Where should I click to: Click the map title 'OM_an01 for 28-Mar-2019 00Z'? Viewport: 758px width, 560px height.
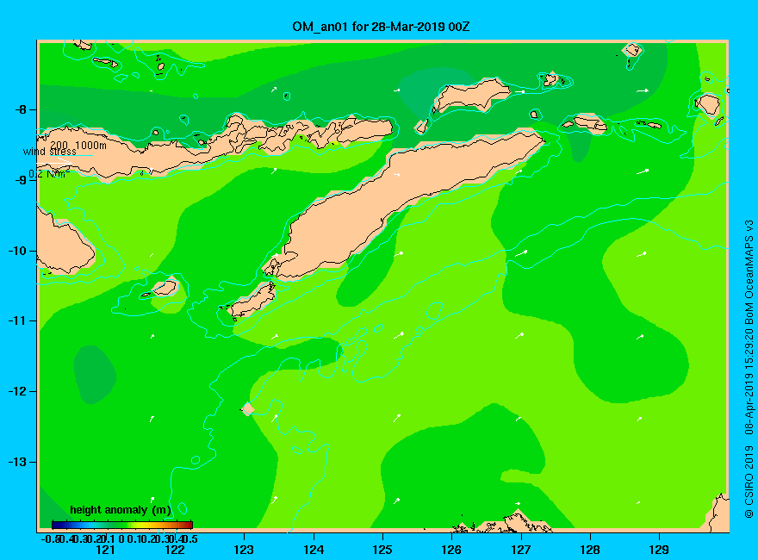coord(381,27)
